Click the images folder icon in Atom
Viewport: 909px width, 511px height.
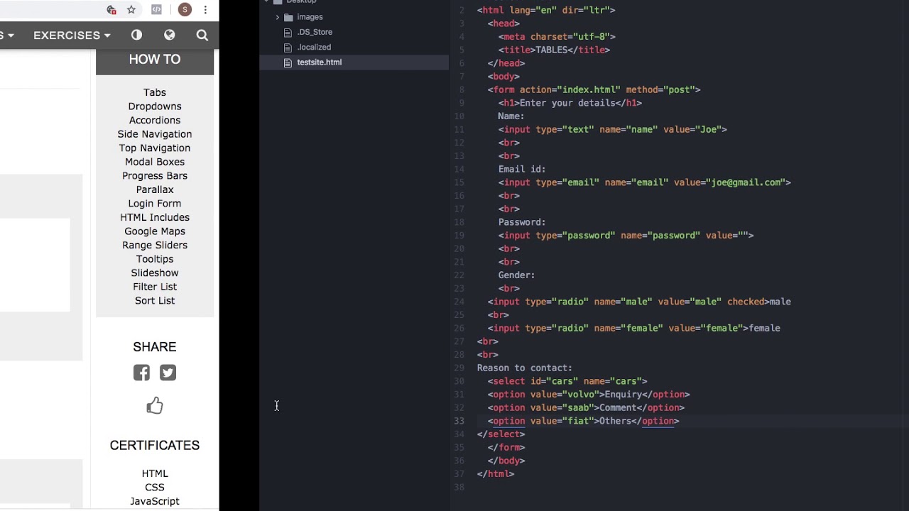click(x=288, y=17)
